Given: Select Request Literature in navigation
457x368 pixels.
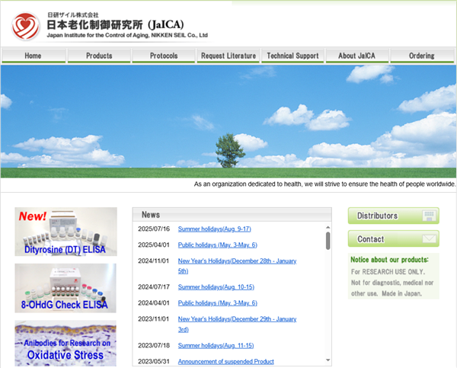Looking at the screenshot, I should tap(228, 56).
